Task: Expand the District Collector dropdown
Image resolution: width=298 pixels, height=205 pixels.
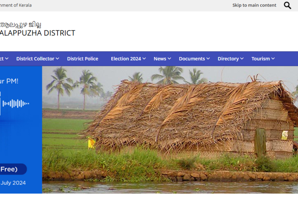Action: pyautogui.click(x=38, y=59)
